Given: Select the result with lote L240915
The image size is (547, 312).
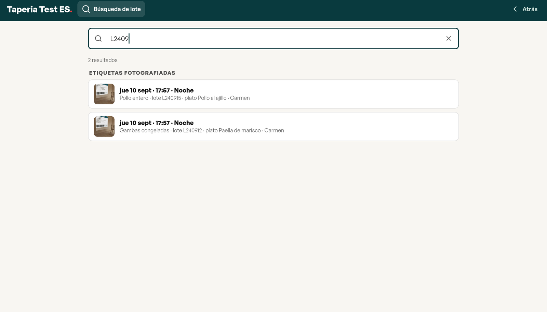Looking at the screenshot, I should point(273,94).
